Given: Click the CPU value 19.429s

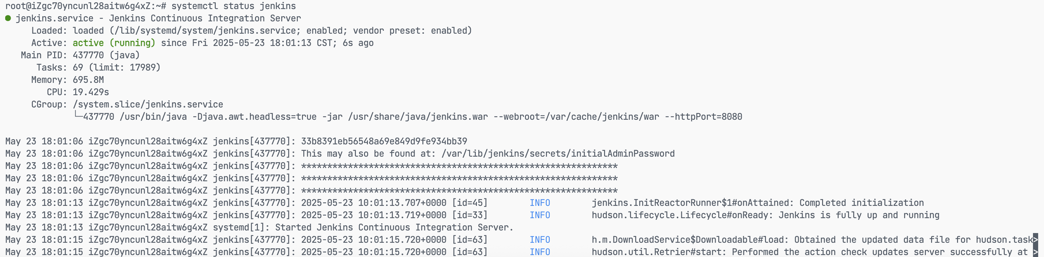Looking at the screenshot, I should pyautogui.click(x=91, y=92).
